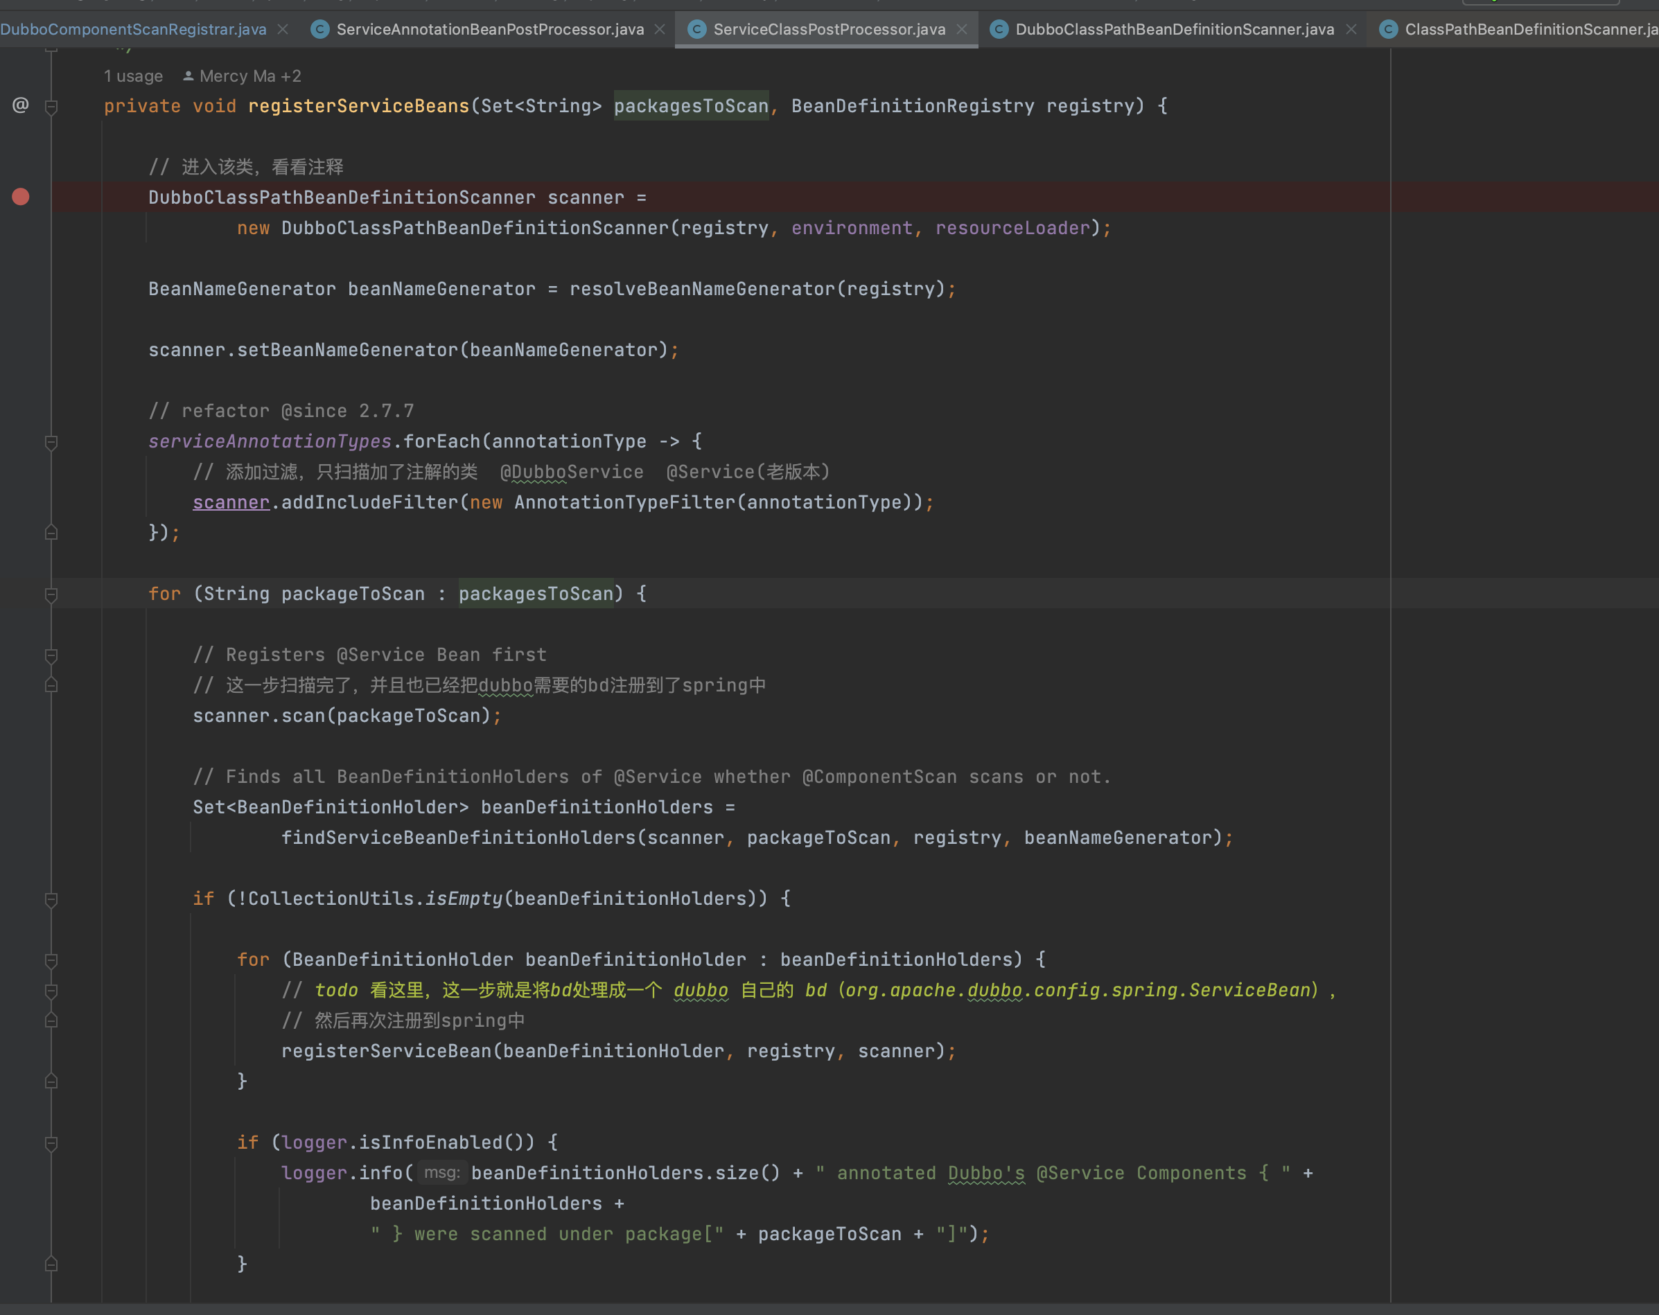Click the setBeanNameGenerator method call
Image resolution: width=1659 pixels, height=1315 pixels.
pyautogui.click(x=347, y=350)
